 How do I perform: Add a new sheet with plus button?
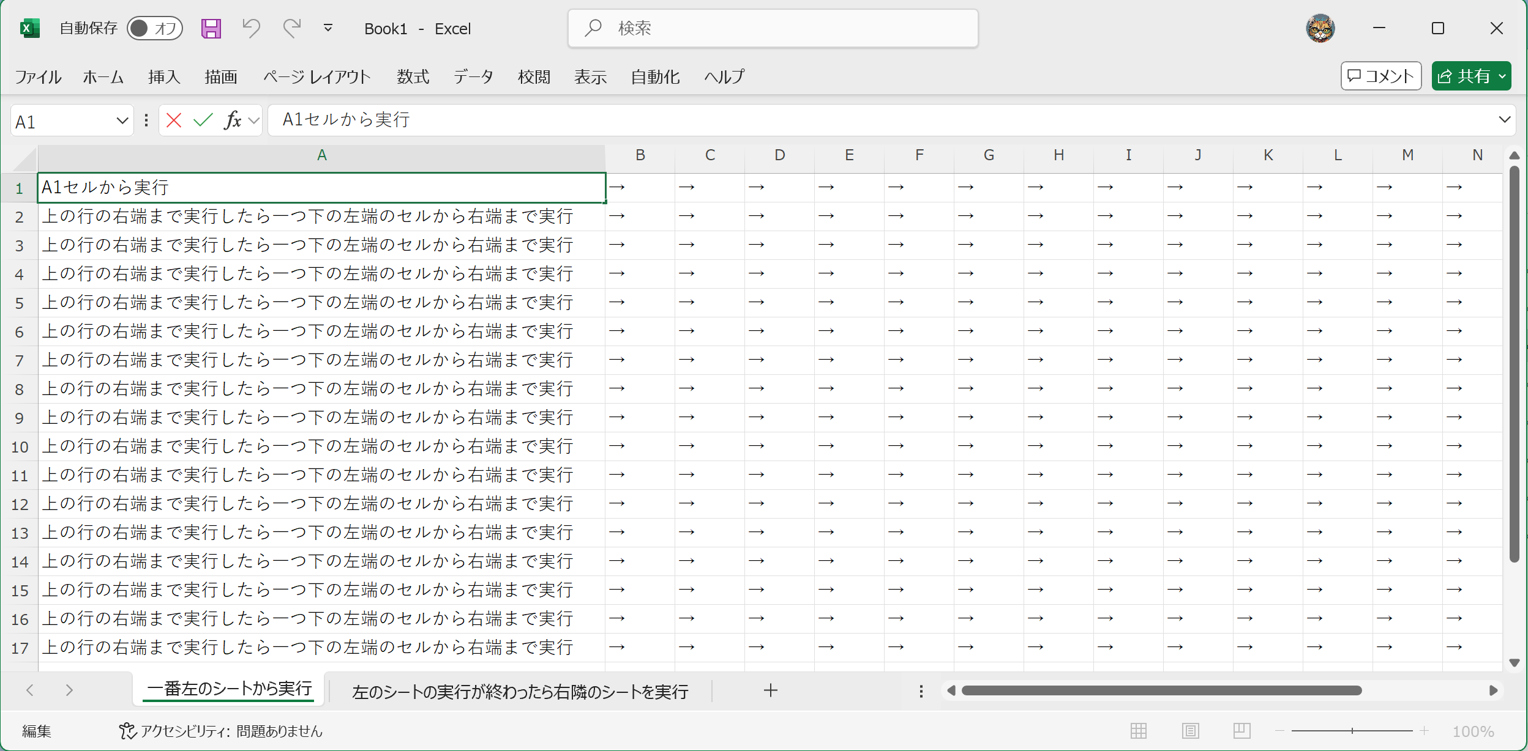click(x=770, y=690)
